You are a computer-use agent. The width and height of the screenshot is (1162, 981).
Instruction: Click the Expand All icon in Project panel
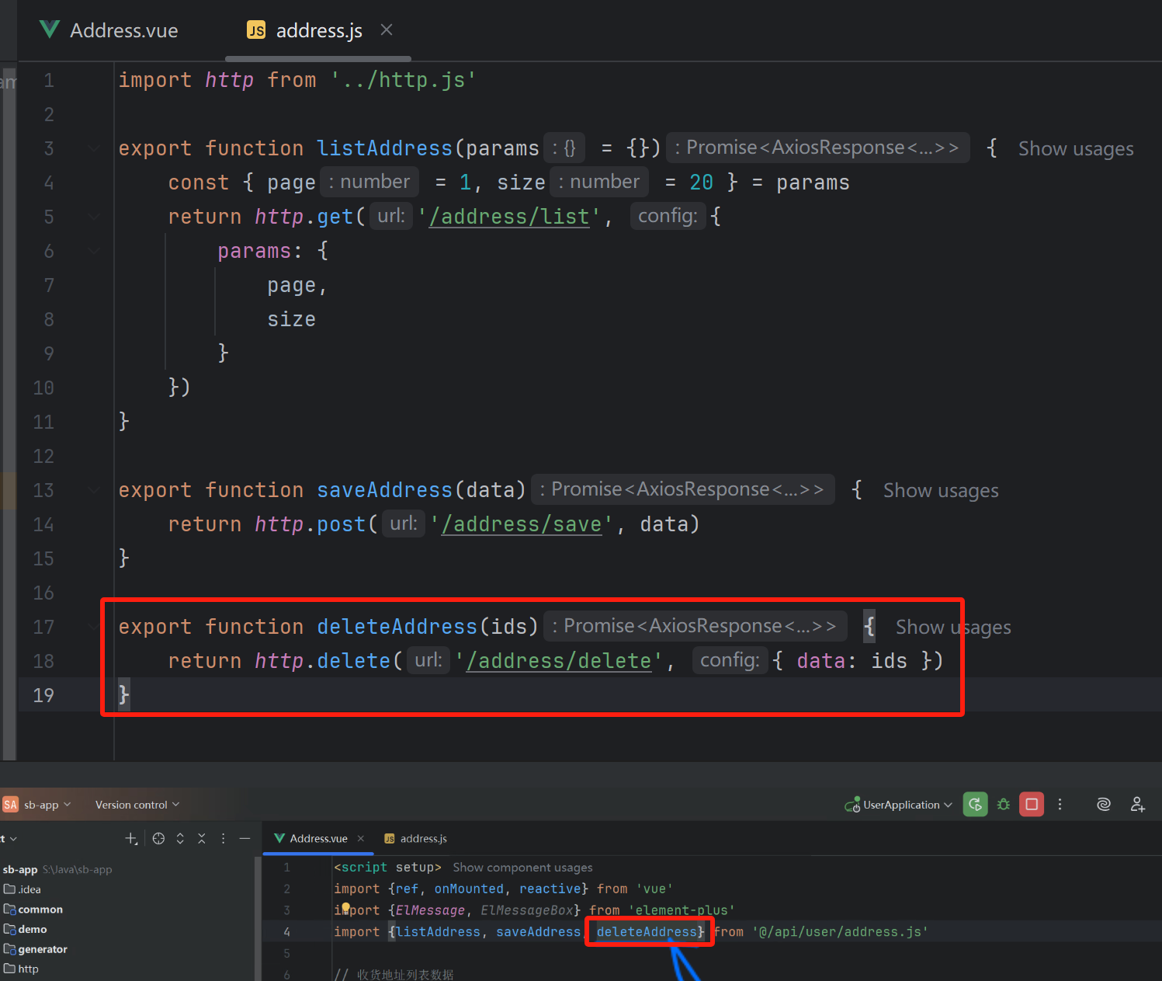180,839
